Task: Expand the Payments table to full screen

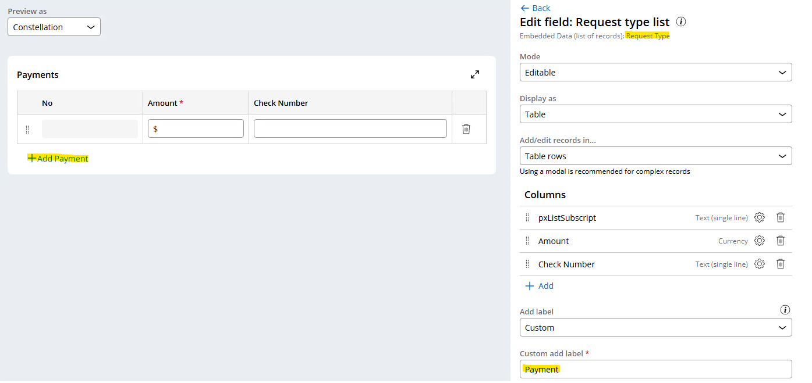Action: click(x=475, y=74)
